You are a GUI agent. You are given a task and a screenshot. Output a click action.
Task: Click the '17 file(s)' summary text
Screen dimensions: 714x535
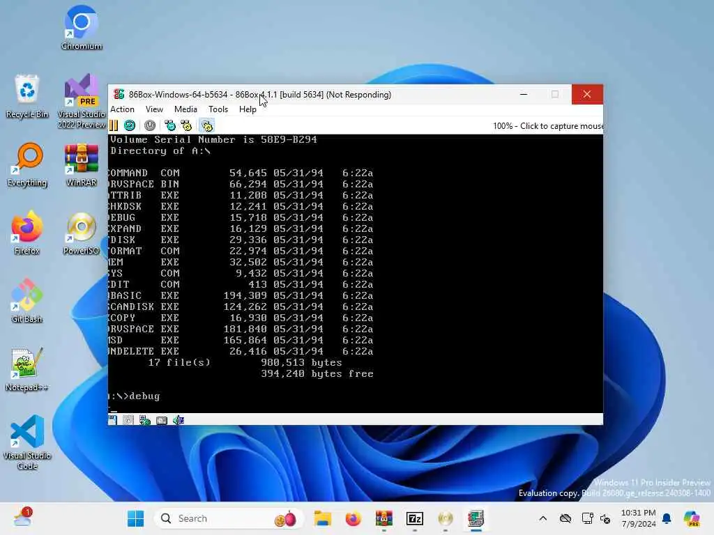tap(179, 362)
